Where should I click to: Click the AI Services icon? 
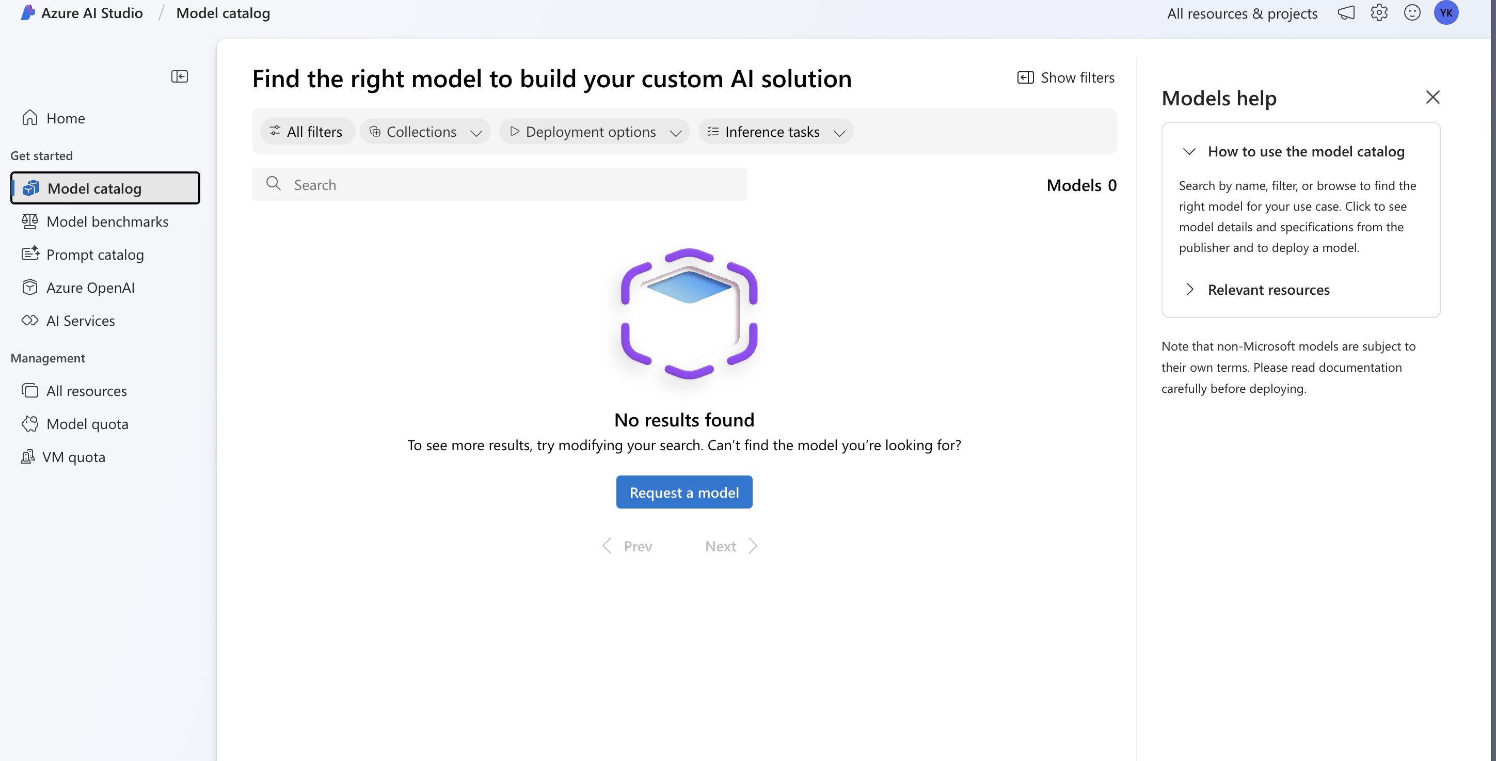(x=30, y=320)
